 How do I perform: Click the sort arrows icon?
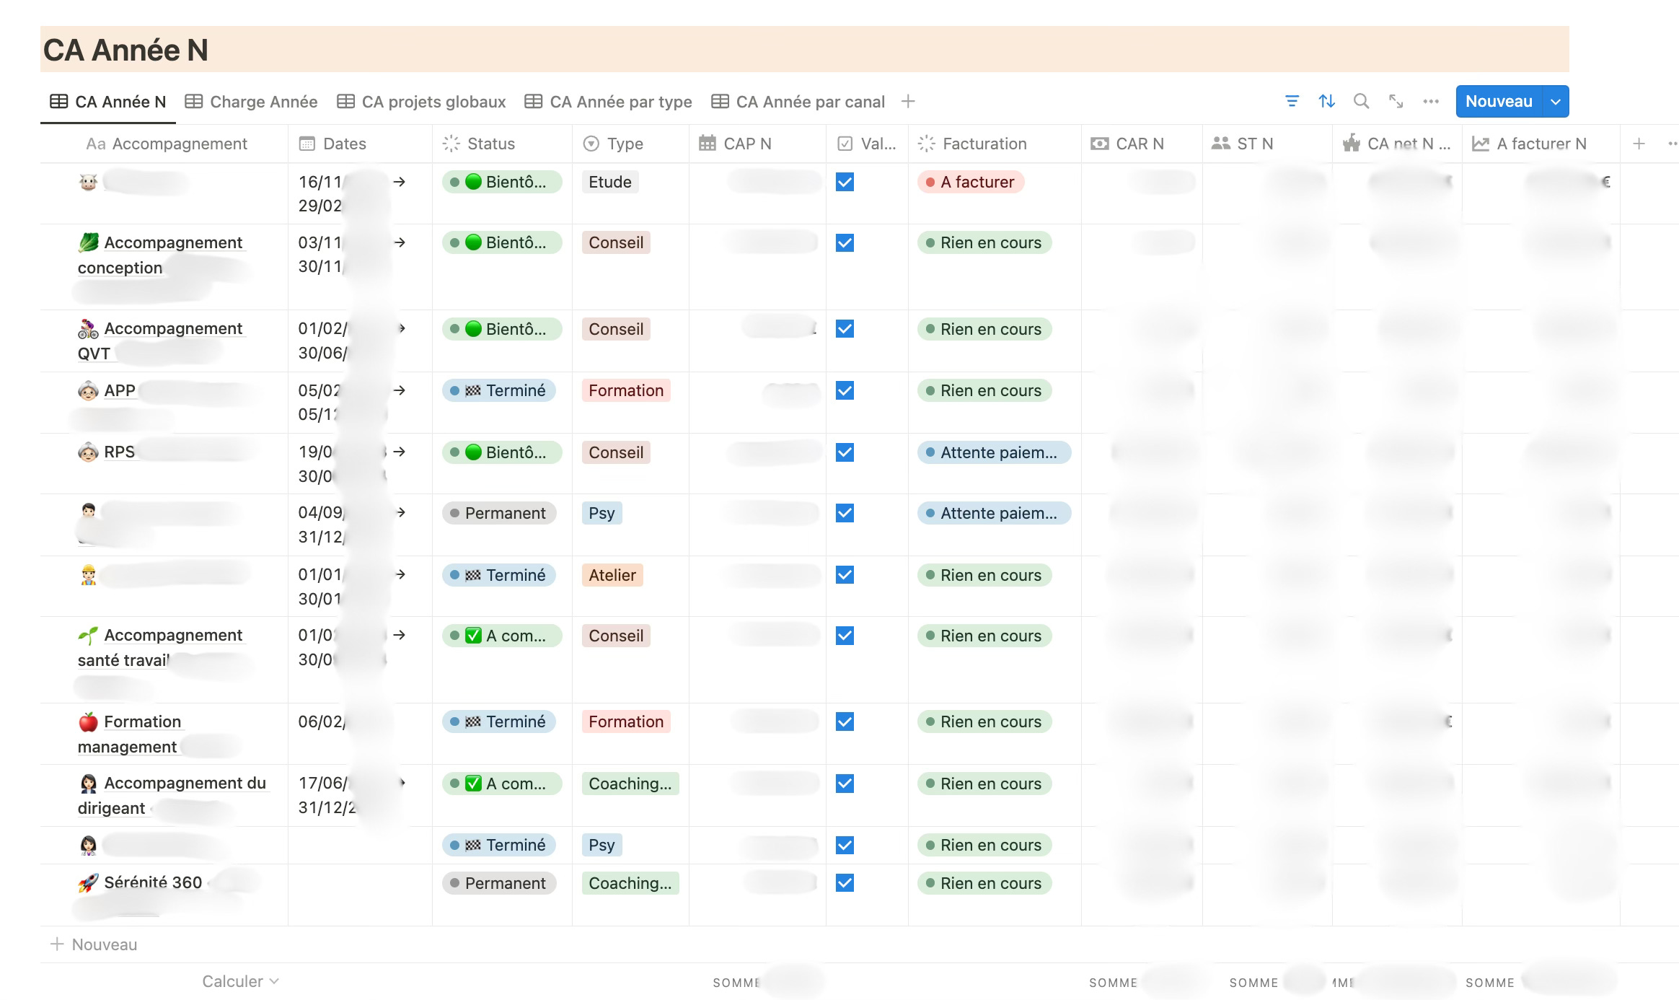(1326, 102)
